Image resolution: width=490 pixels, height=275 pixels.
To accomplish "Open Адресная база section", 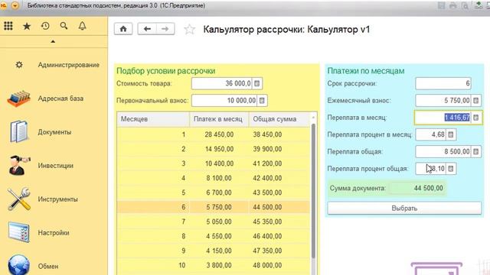I will (x=60, y=99).
